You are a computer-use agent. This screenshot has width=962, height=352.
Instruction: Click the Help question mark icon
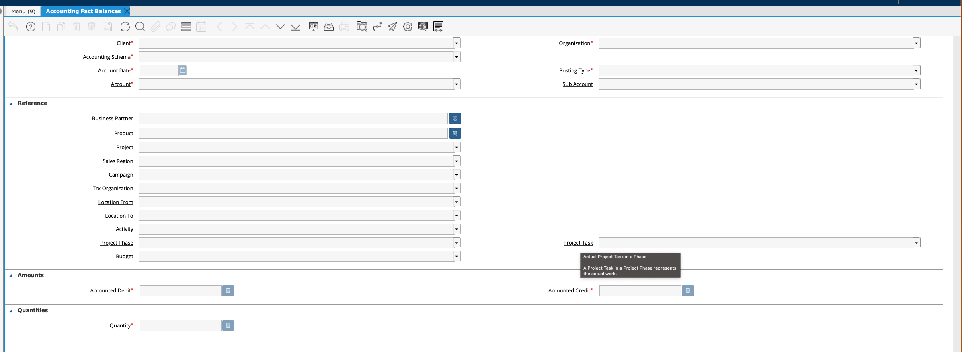(x=31, y=27)
